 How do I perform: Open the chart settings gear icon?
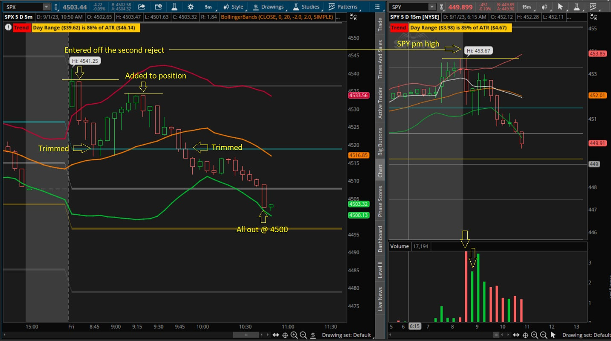pyautogui.click(x=190, y=7)
